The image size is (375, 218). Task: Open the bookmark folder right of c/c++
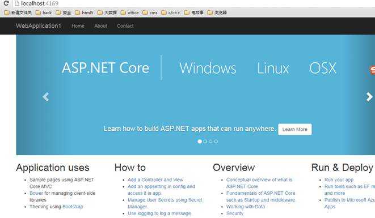point(193,12)
